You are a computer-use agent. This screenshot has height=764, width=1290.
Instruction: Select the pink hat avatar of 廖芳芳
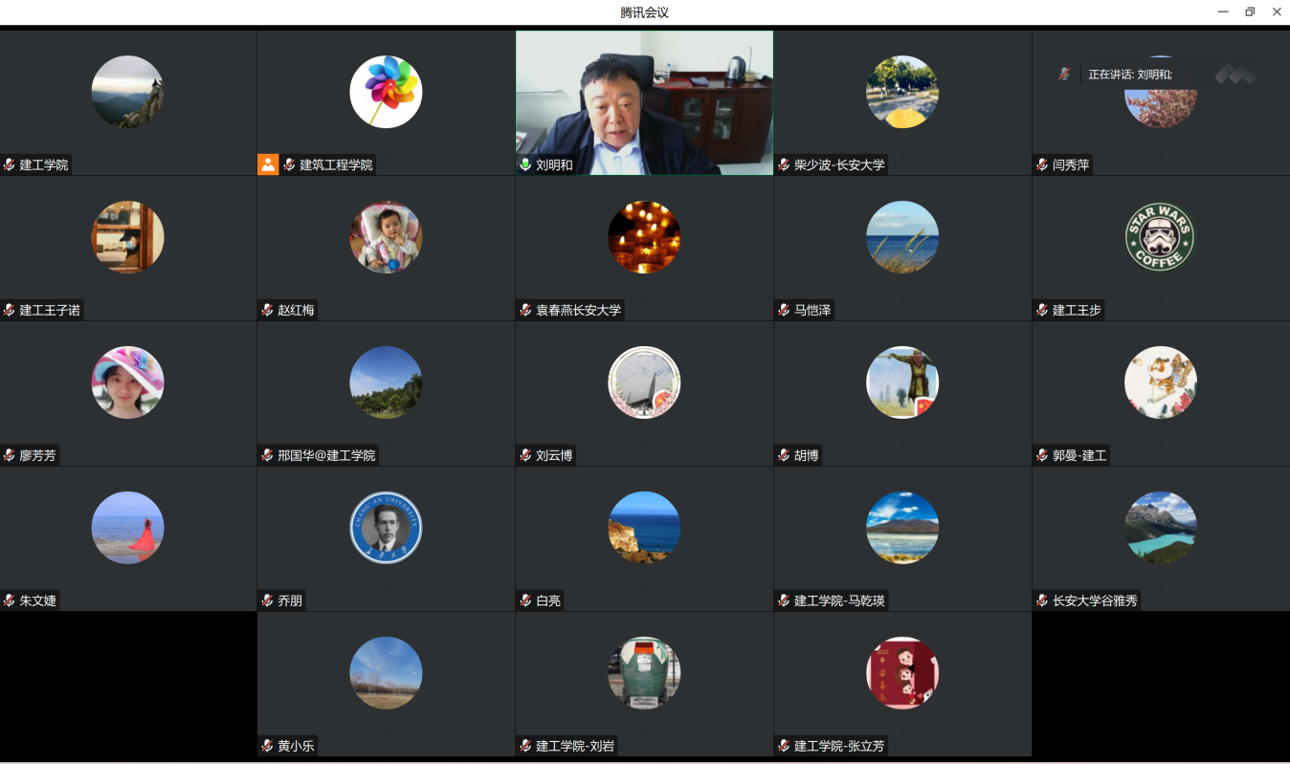pos(127,382)
